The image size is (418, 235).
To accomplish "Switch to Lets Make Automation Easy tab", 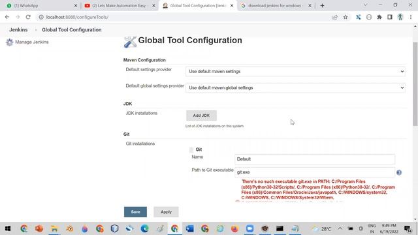I will (x=120, y=6).
